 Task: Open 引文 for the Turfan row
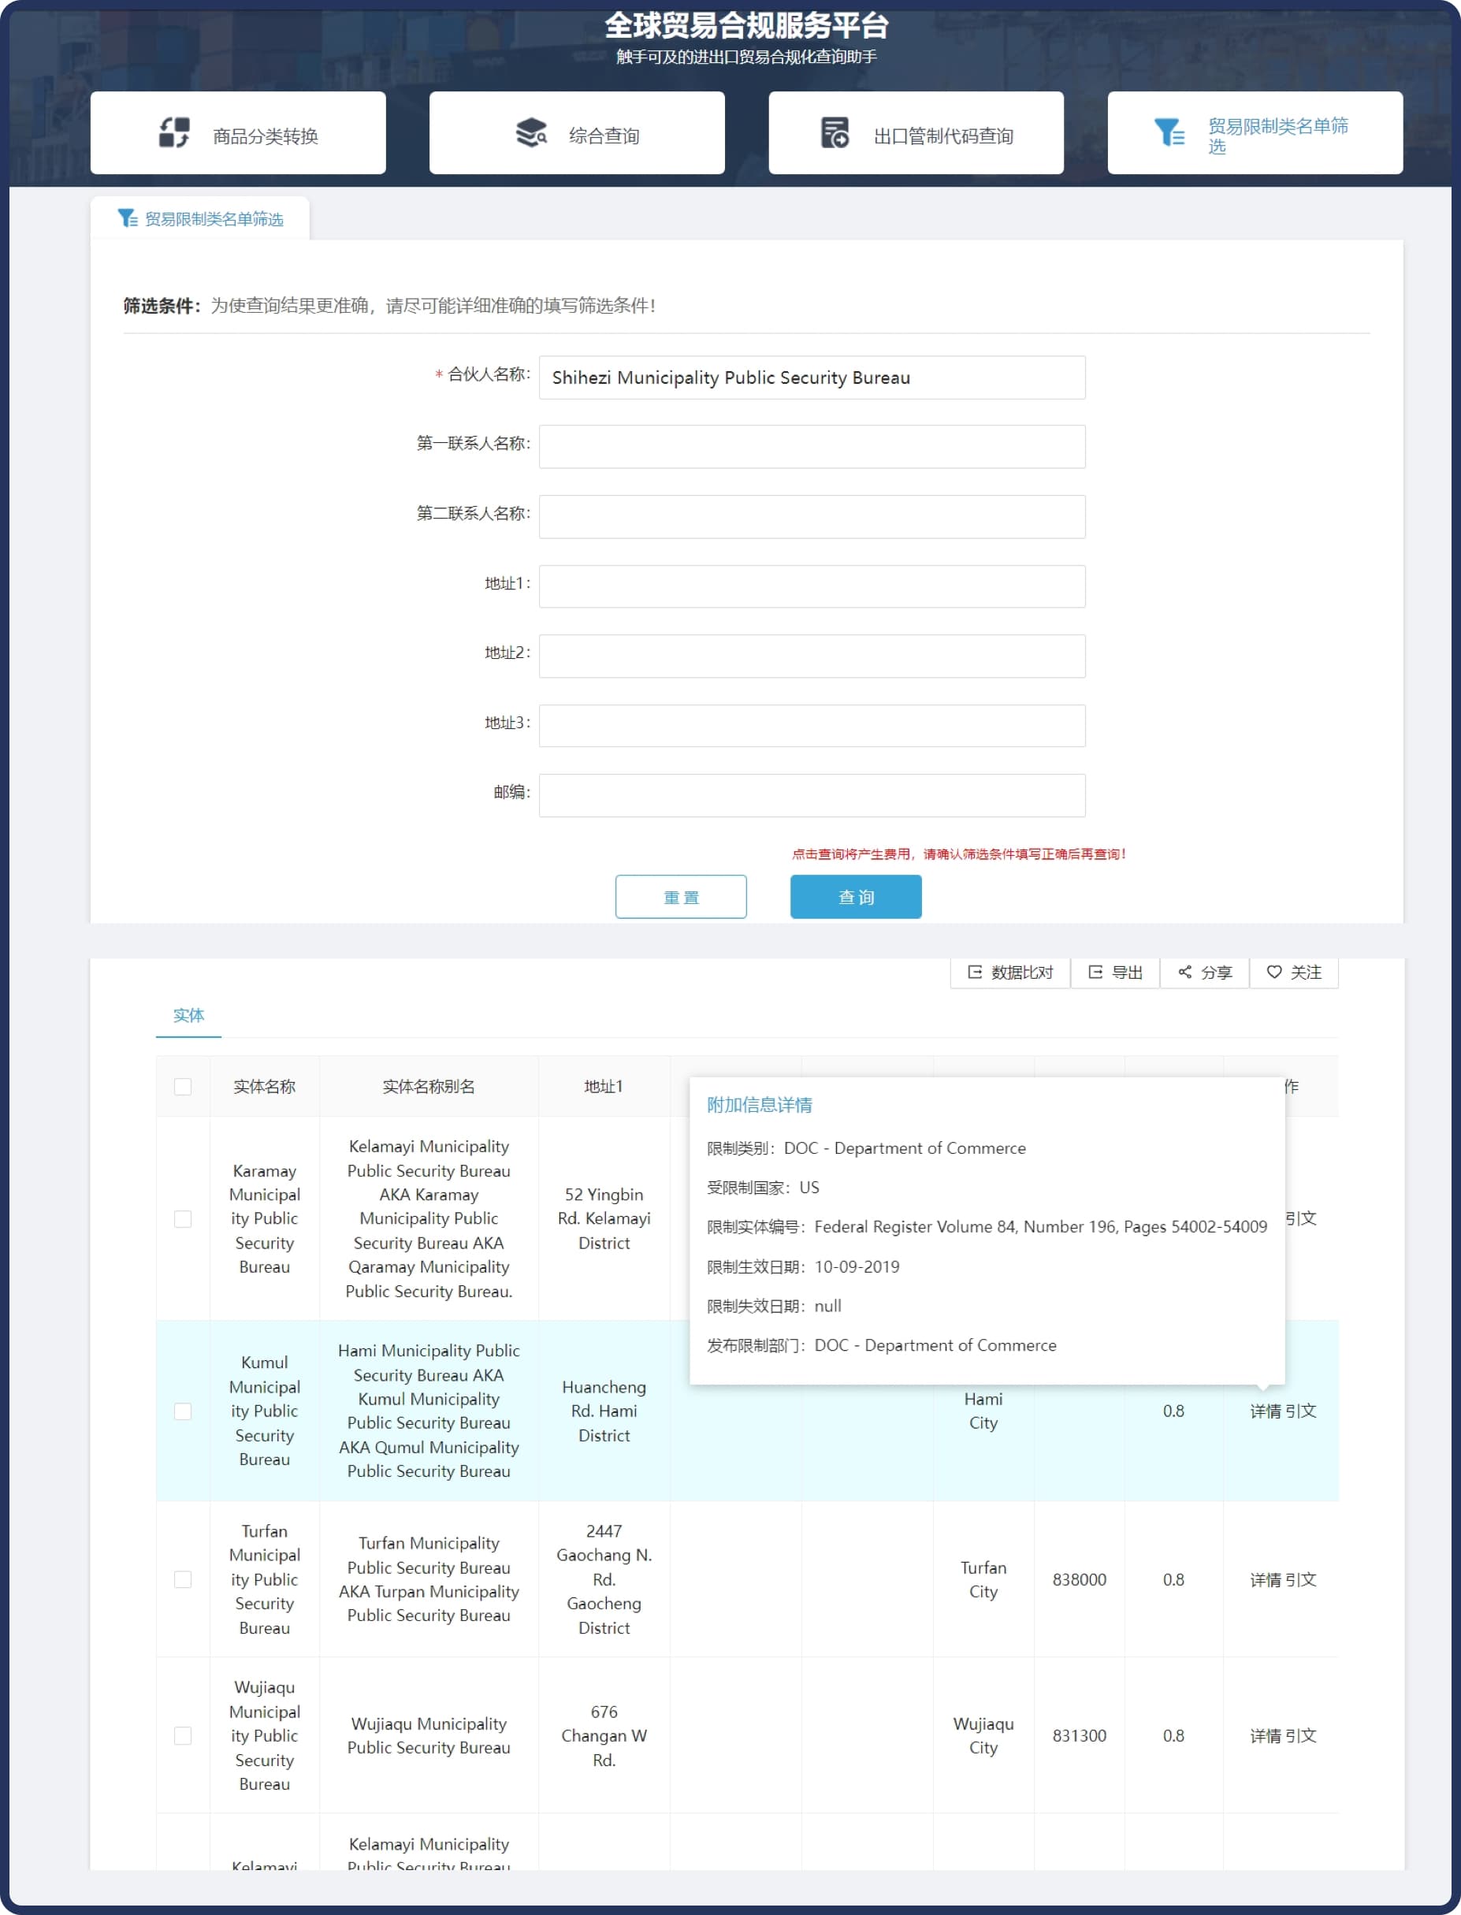[1300, 1579]
